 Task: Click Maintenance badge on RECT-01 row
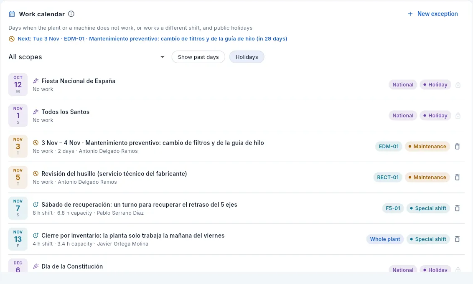(x=427, y=177)
